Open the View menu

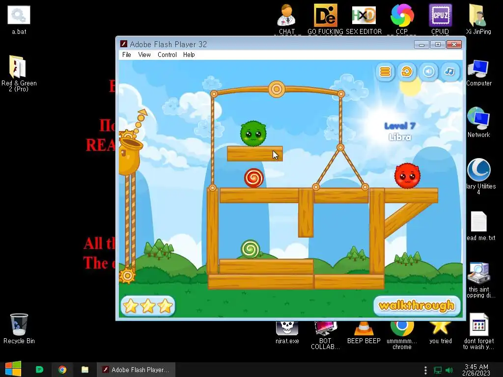click(144, 54)
